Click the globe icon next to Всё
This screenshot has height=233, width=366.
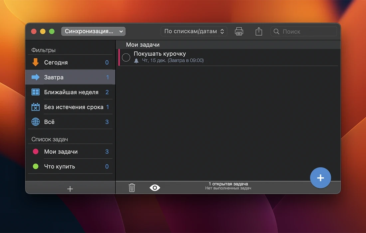click(x=35, y=122)
